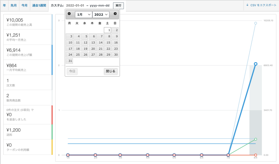Click previous month arrow in calendar

click(x=69, y=14)
